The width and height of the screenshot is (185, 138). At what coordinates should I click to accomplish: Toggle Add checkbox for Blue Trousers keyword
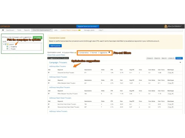(49, 72)
